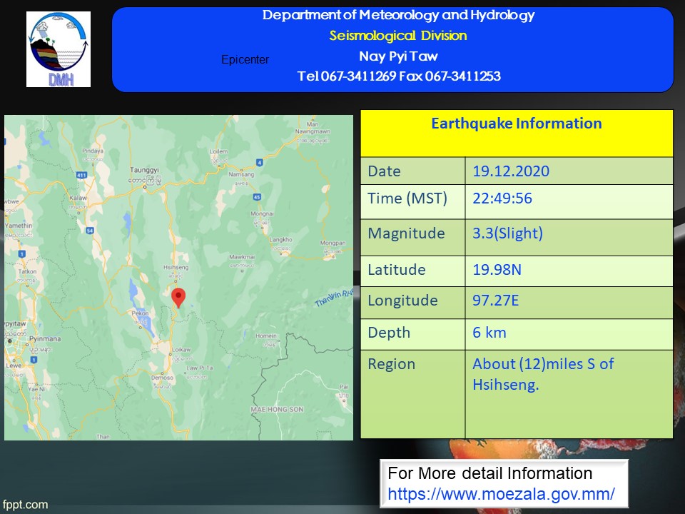Click the route 1 shield below Yamethin
Image resolution: width=685 pixels, height=514 pixels.
22,253
